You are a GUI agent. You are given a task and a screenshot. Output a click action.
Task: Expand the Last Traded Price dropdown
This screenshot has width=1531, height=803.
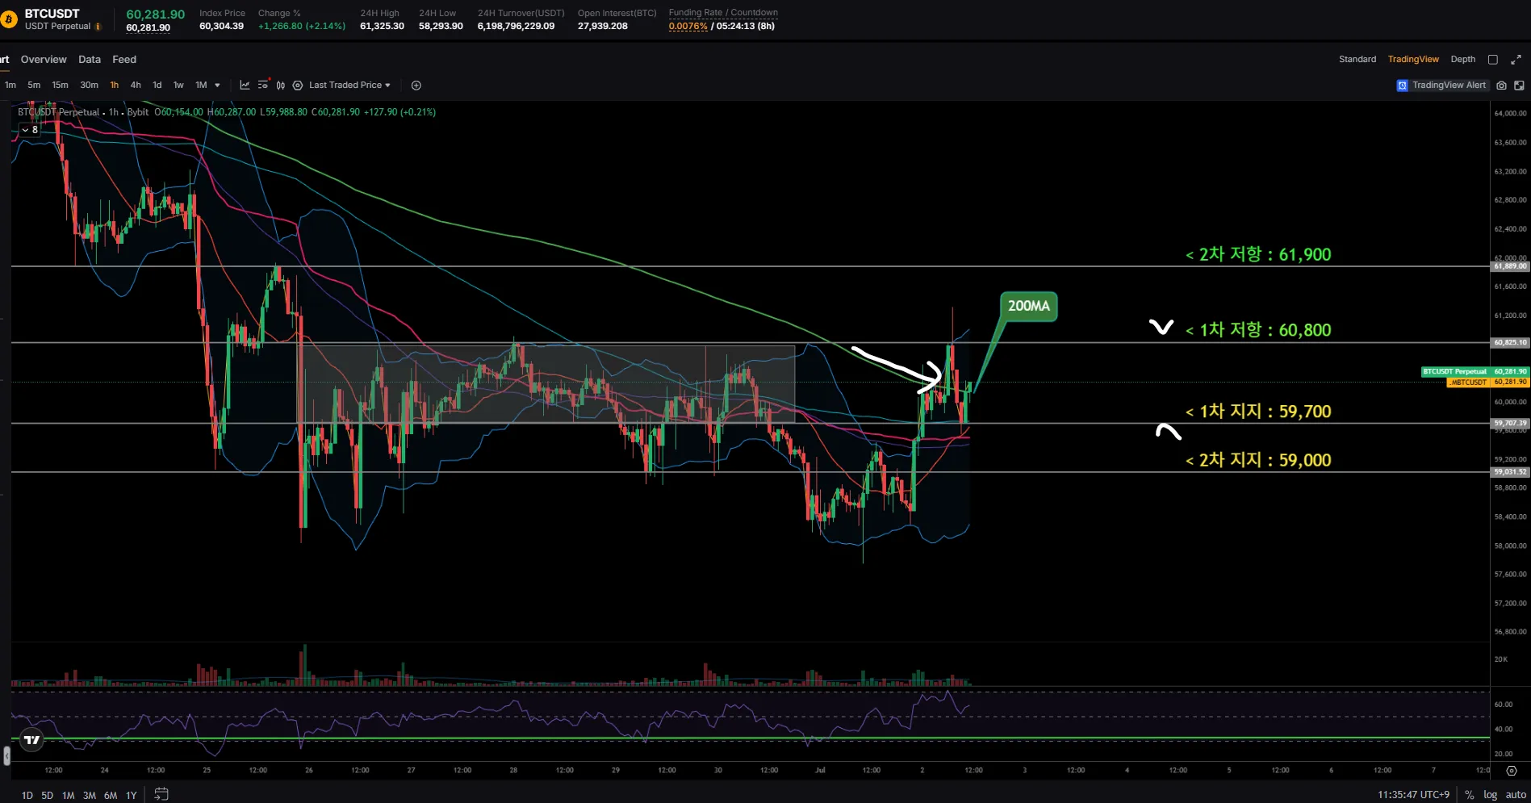coord(349,85)
